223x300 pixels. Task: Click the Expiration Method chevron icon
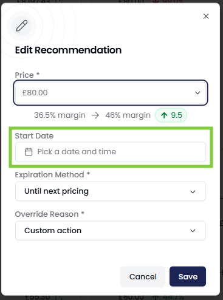[x=193, y=191]
